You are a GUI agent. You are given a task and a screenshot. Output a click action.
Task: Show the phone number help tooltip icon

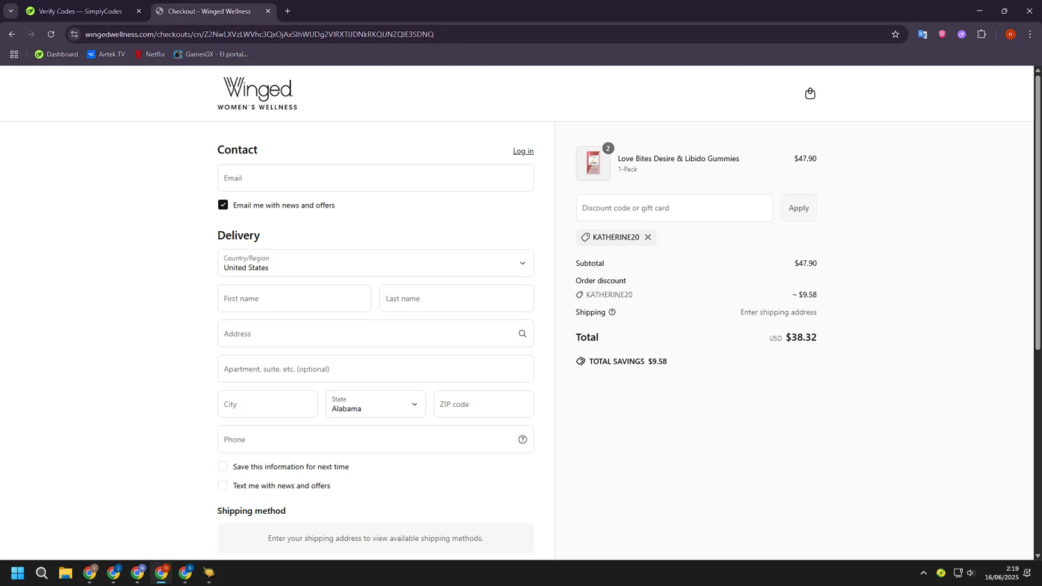pos(522,439)
